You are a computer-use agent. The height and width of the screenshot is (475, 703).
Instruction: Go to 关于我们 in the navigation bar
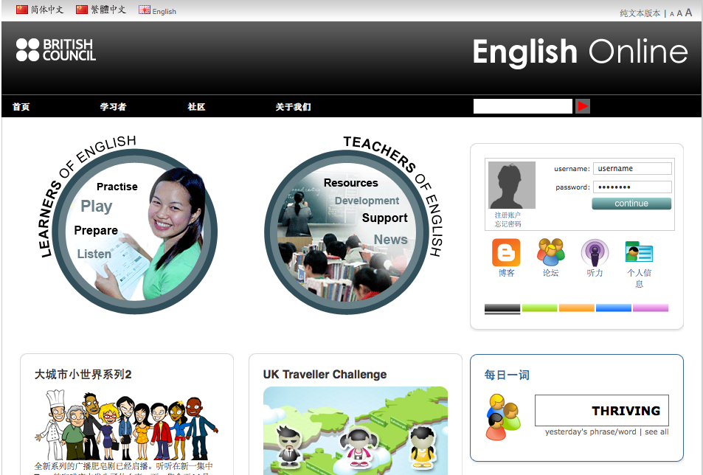[x=294, y=105]
